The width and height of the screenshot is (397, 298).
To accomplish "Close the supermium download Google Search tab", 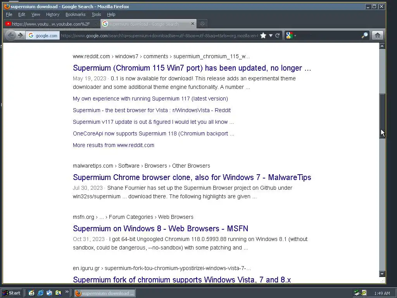I will [x=192, y=24].
